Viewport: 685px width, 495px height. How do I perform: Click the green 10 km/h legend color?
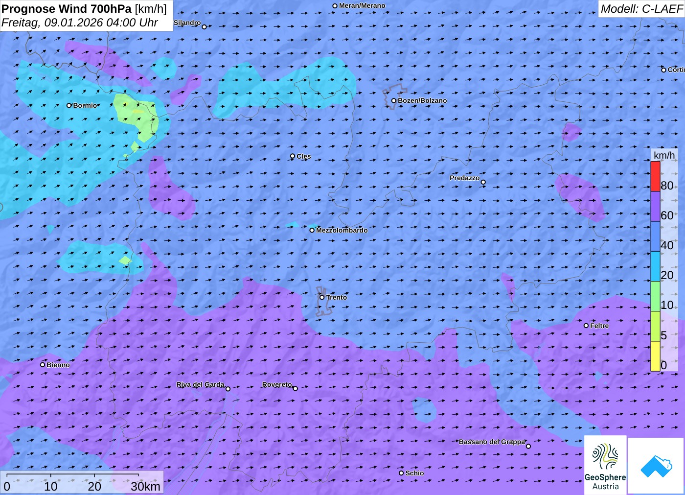click(x=655, y=296)
